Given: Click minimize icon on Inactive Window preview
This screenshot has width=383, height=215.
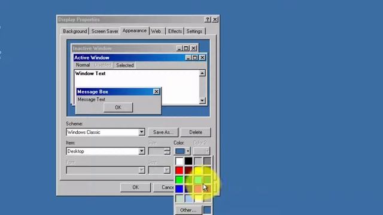Looking at the screenshot, I should [179, 48].
